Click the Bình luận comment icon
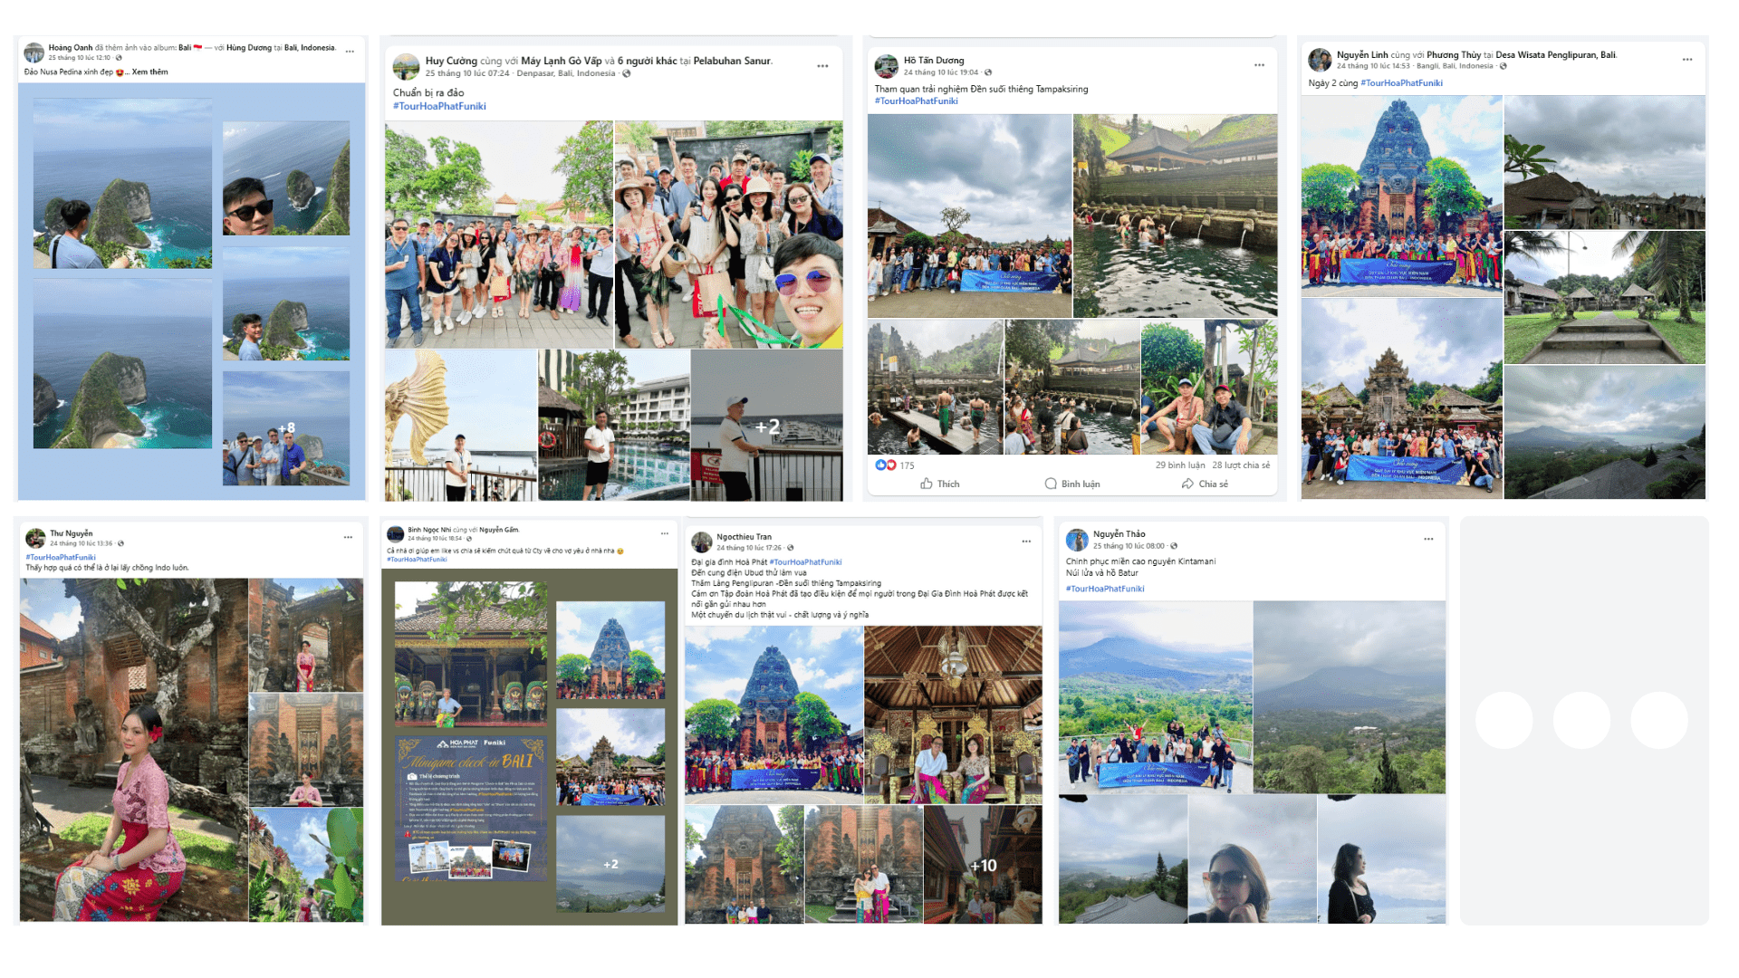This screenshot has width=1739, height=978. 1051,484
